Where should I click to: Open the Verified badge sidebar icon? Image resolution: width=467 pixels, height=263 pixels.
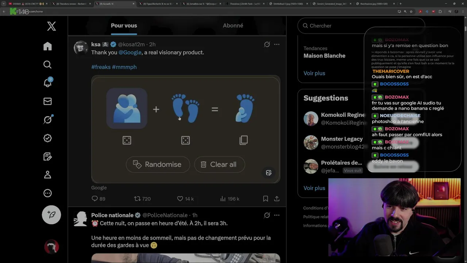[47, 138]
